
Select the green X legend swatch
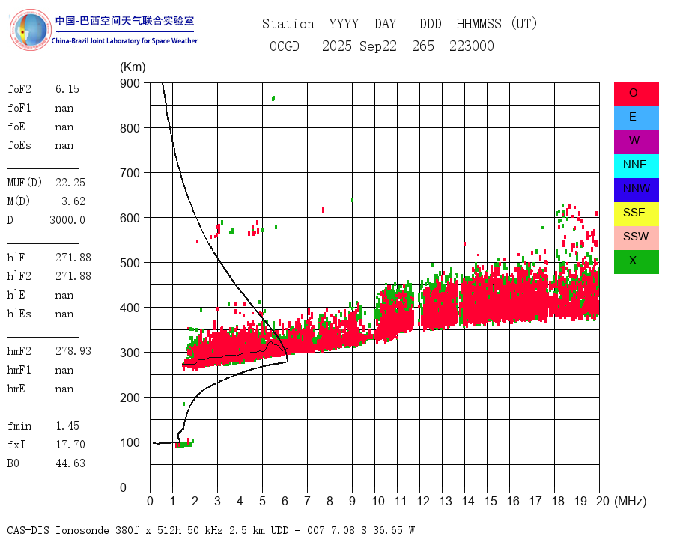636,262
